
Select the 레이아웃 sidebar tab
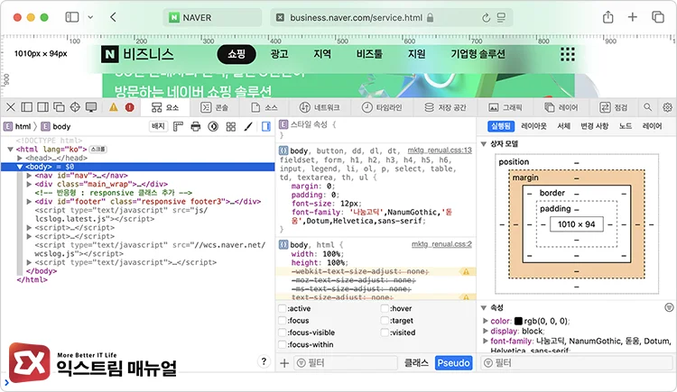[533, 126]
